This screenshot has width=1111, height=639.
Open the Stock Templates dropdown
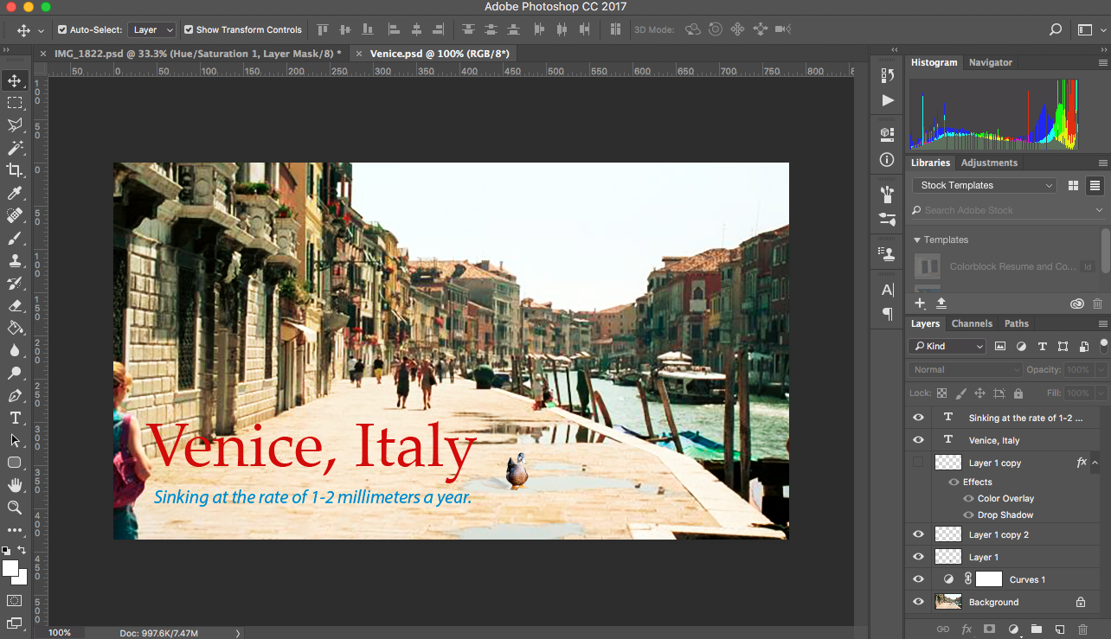983,185
